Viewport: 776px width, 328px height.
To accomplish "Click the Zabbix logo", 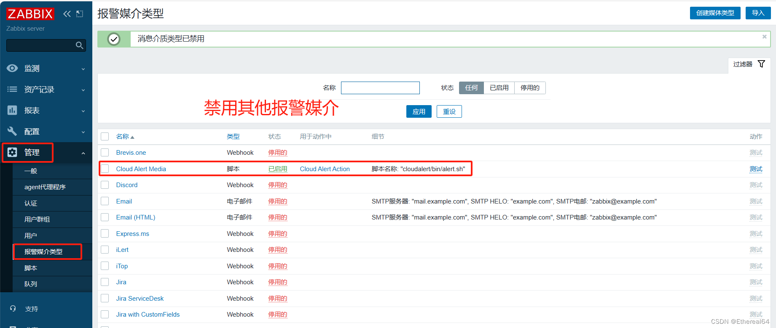I will pos(30,13).
